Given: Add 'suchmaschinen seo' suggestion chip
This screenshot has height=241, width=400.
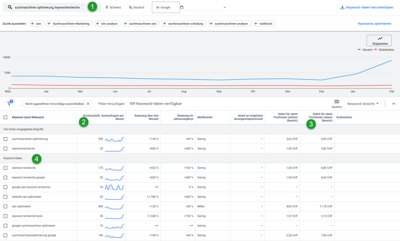Looking at the screenshot, I should pos(141,23).
